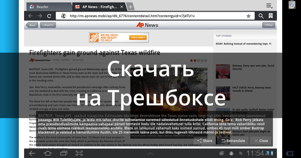Image resolution: width=301 pixels, height=158 pixels.
Task: Click the Retranslate button
Action: (x=233, y=141)
